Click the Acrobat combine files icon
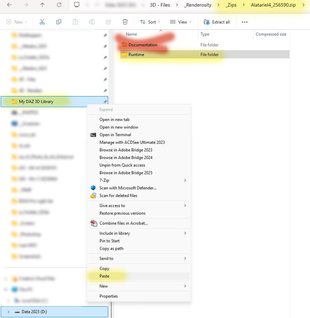 coord(93,223)
